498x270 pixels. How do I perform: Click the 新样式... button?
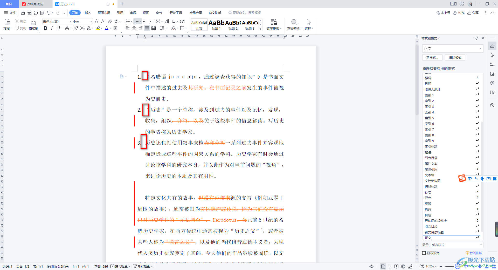coord(432,58)
